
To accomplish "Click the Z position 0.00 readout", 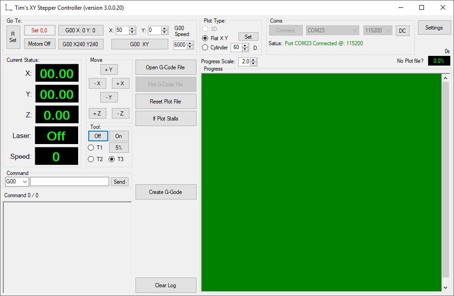I will [57, 115].
